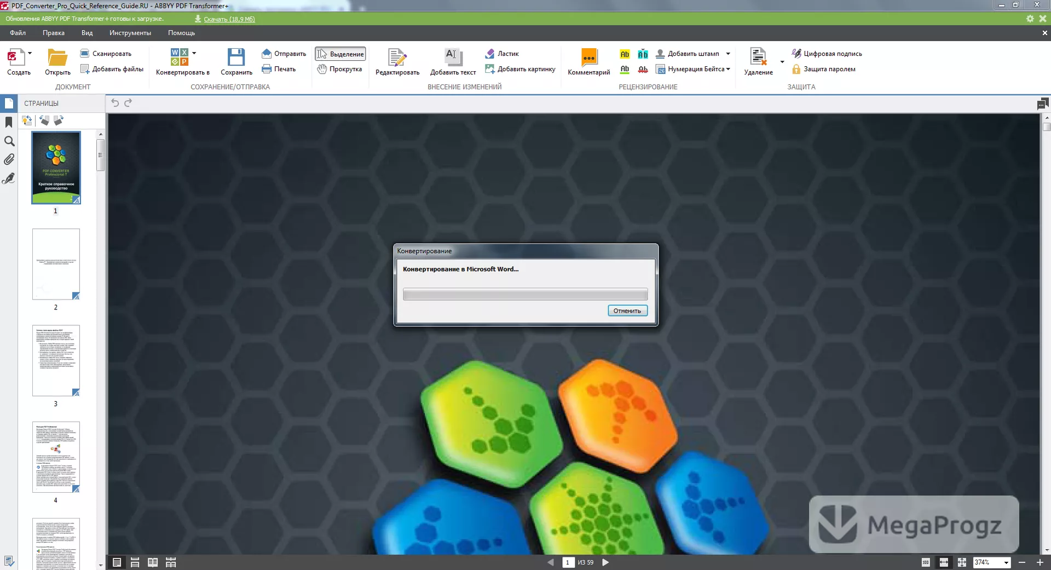Dismiss the green update notification bar
Image resolution: width=1051 pixels, height=570 pixels.
pos(1043,19)
